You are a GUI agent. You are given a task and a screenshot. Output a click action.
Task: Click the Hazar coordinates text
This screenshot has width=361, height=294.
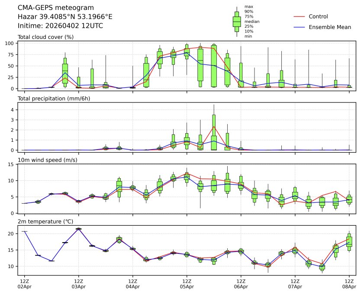tap(65, 16)
